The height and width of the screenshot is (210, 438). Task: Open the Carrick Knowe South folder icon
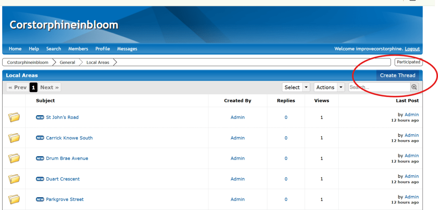(x=14, y=138)
